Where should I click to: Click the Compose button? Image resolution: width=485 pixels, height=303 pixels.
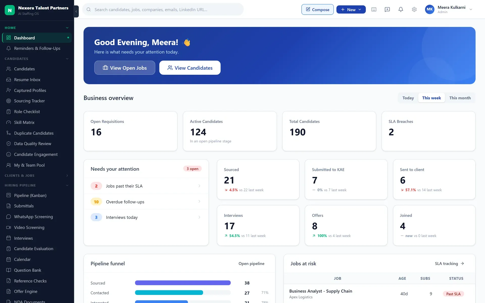pyautogui.click(x=318, y=10)
